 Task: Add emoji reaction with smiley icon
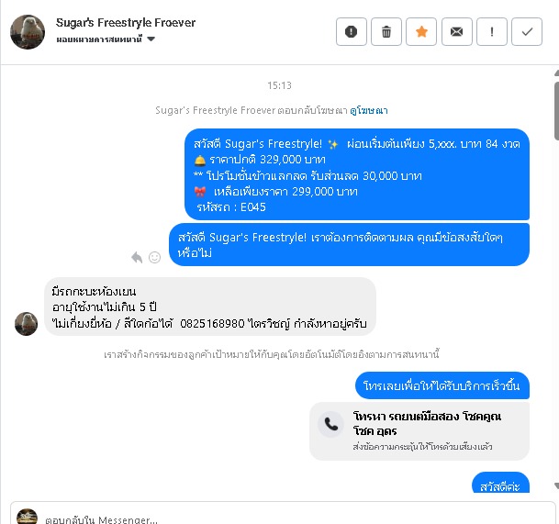point(154,257)
